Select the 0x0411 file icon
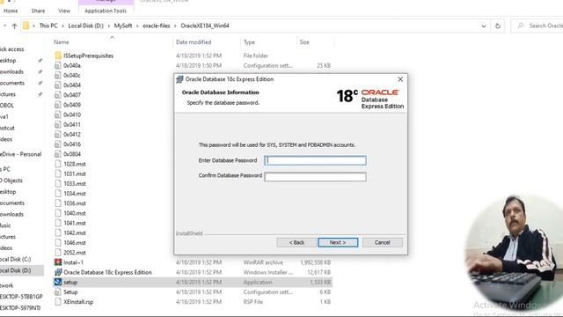563x317 pixels. click(58, 125)
